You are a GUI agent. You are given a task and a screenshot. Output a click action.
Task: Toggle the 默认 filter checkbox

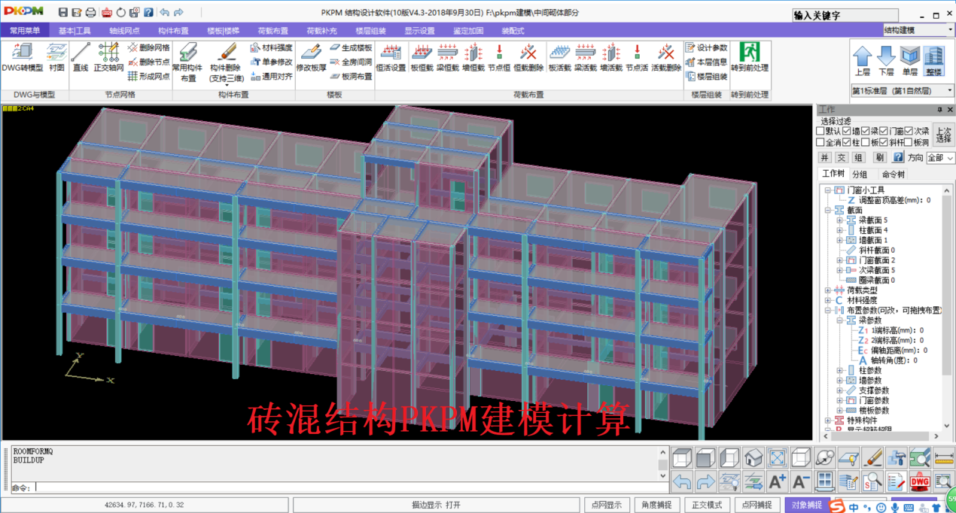(x=821, y=132)
